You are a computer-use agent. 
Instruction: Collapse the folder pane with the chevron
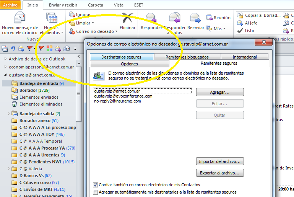point(79,57)
